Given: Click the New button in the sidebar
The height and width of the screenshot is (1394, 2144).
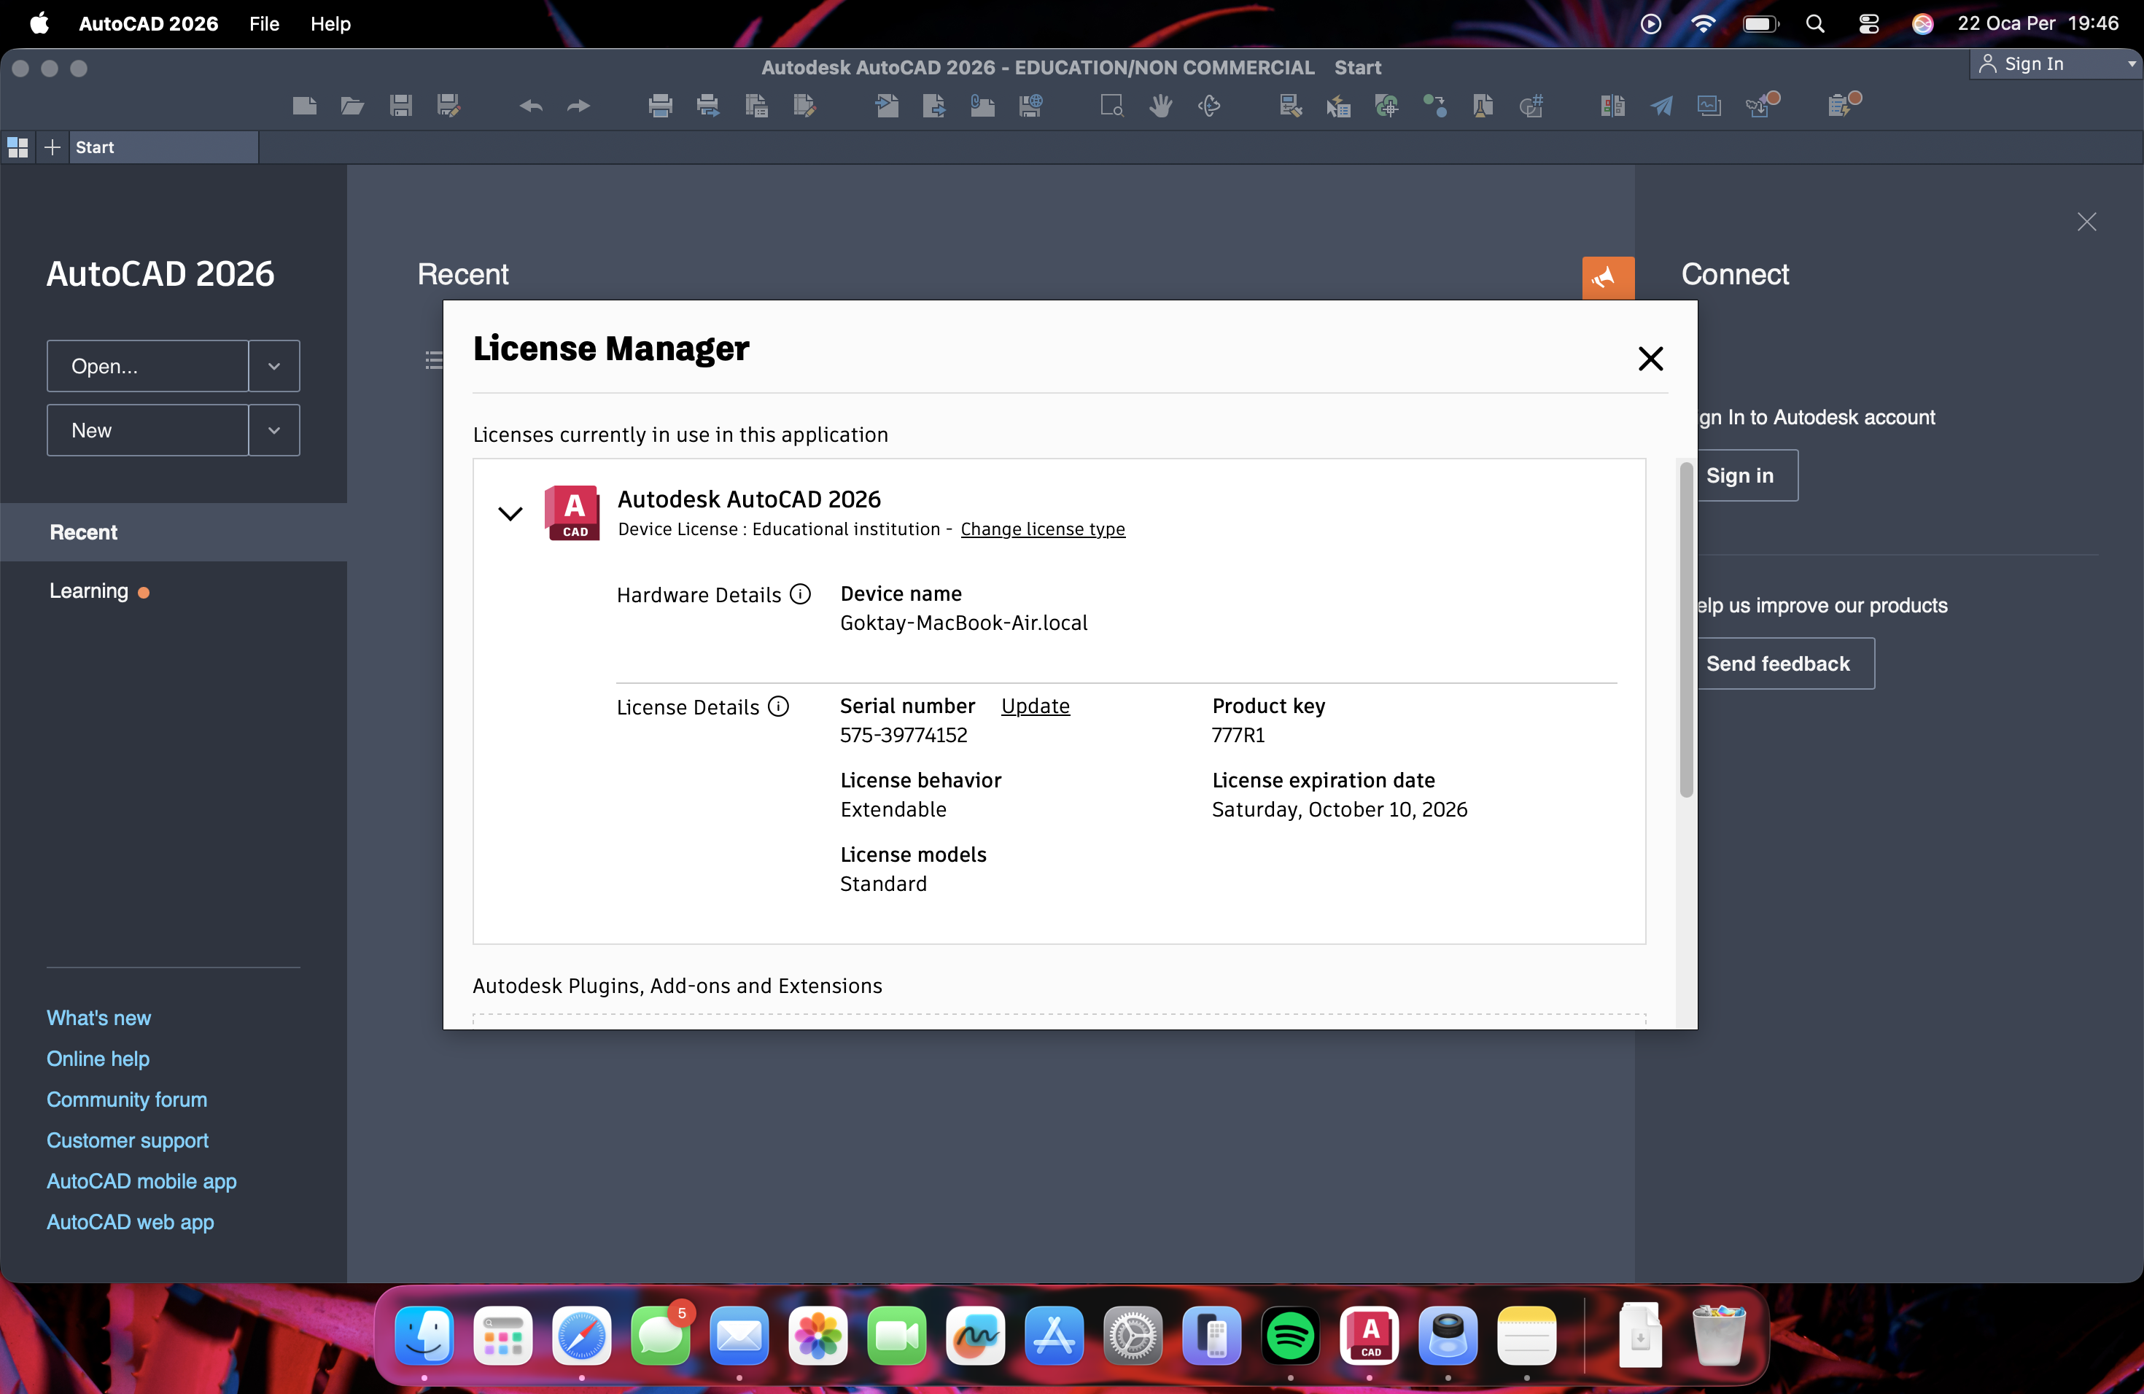Looking at the screenshot, I should pyautogui.click(x=148, y=430).
